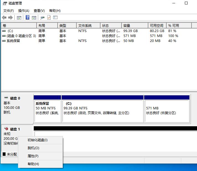The width and height of the screenshot is (197, 171).
Task: Sort by the 状态 column header
Action: 111,26
